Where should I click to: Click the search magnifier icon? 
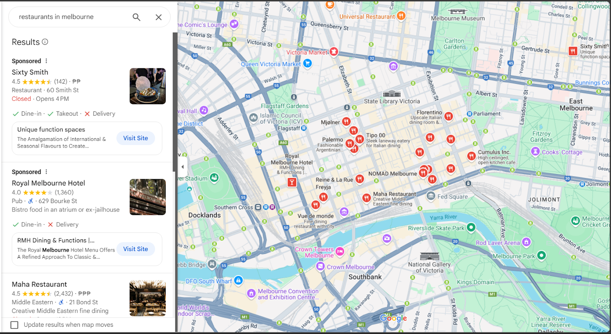[136, 17]
